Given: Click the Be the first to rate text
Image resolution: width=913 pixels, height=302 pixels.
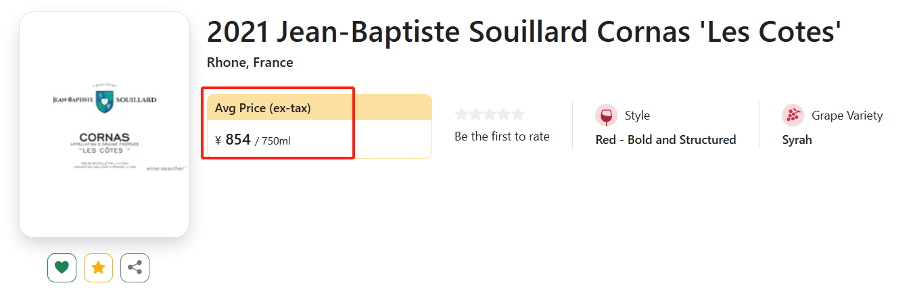Looking at the screenshot, I should pos(502,136).
